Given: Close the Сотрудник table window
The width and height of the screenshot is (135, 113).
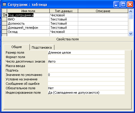Looking at the screenshot, I should [130, 4].
